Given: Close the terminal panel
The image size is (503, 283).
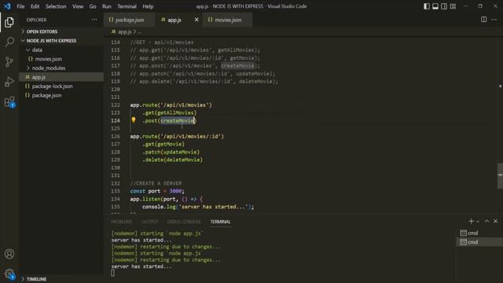Looking at the screenshot, I should (495, 222).
